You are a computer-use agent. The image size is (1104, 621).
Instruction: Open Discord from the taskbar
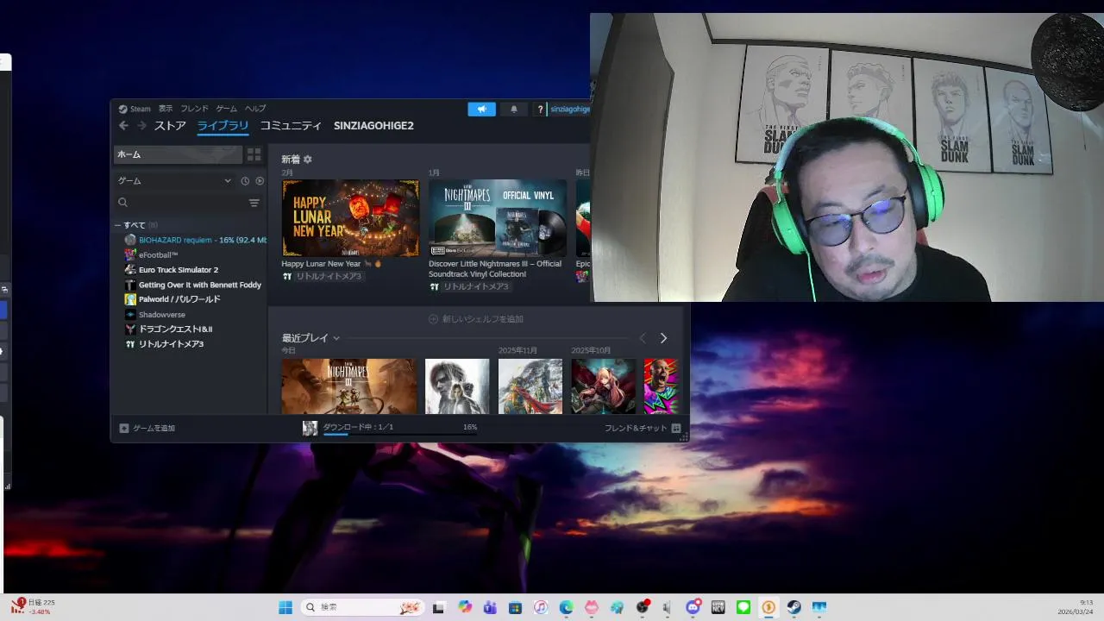point(693,607)
